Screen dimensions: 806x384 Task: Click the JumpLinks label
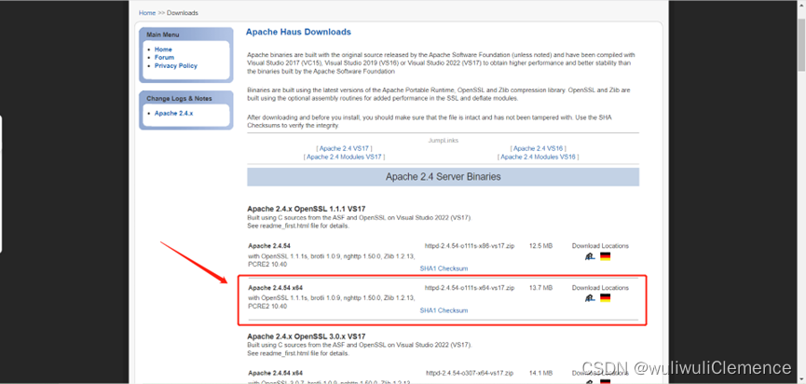click(444, 140)
